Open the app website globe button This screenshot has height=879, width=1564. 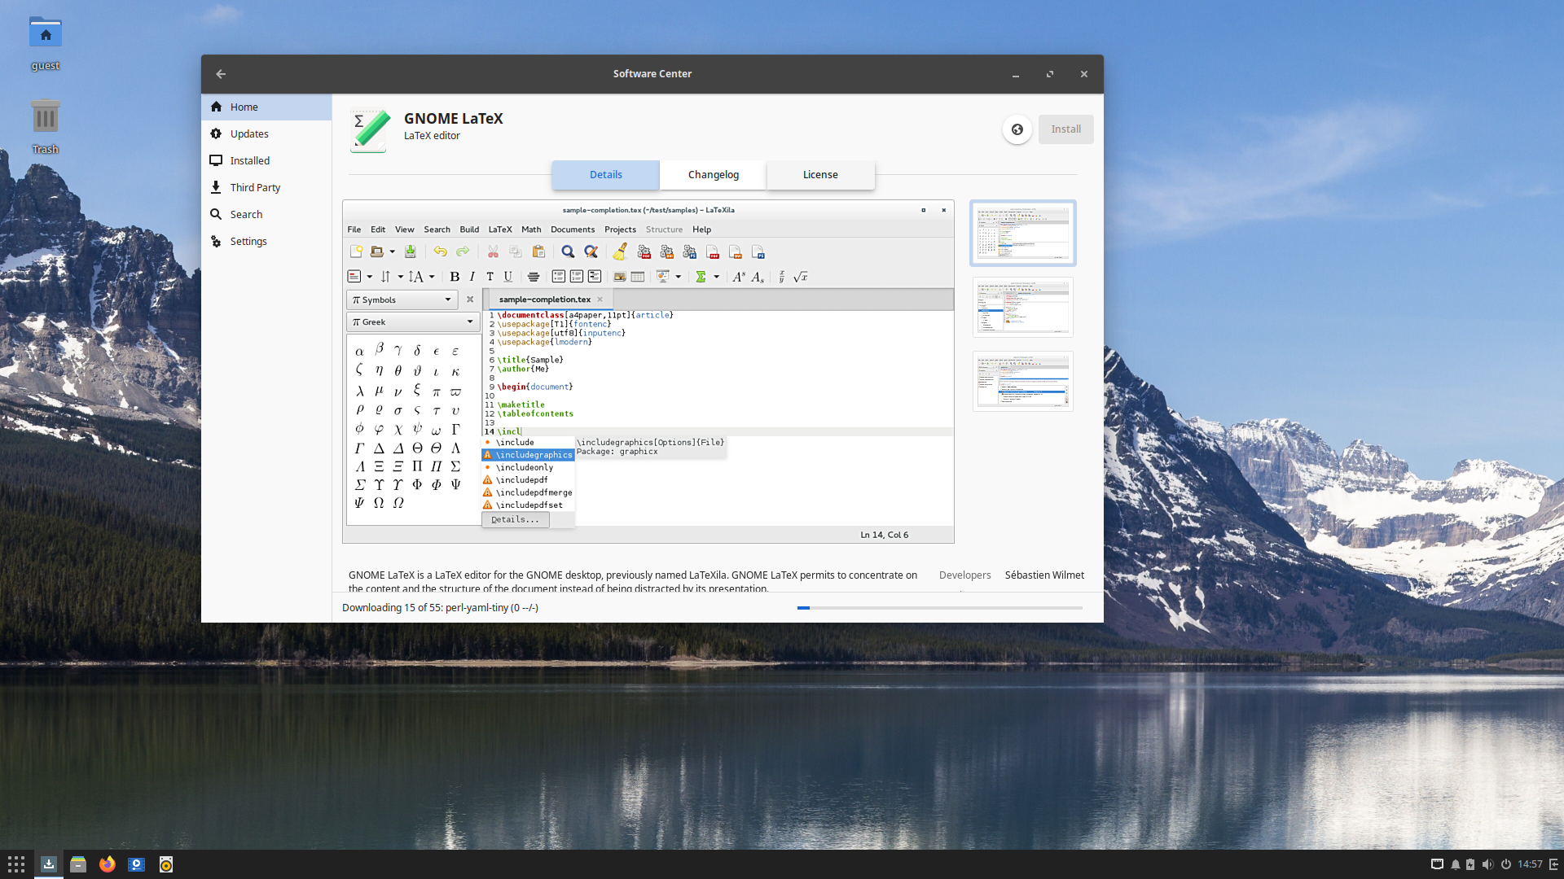(x=1017, y=129)
